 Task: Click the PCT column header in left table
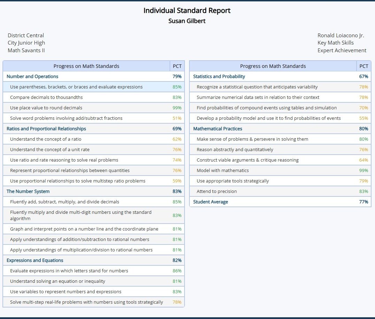[177, 66]
